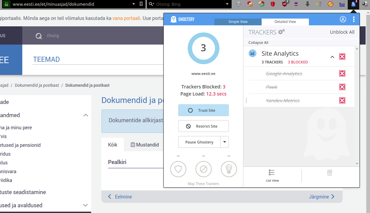Go to Järgmine next page
Image resolution: width=370 pixels, height=213 pixels.
322,197
